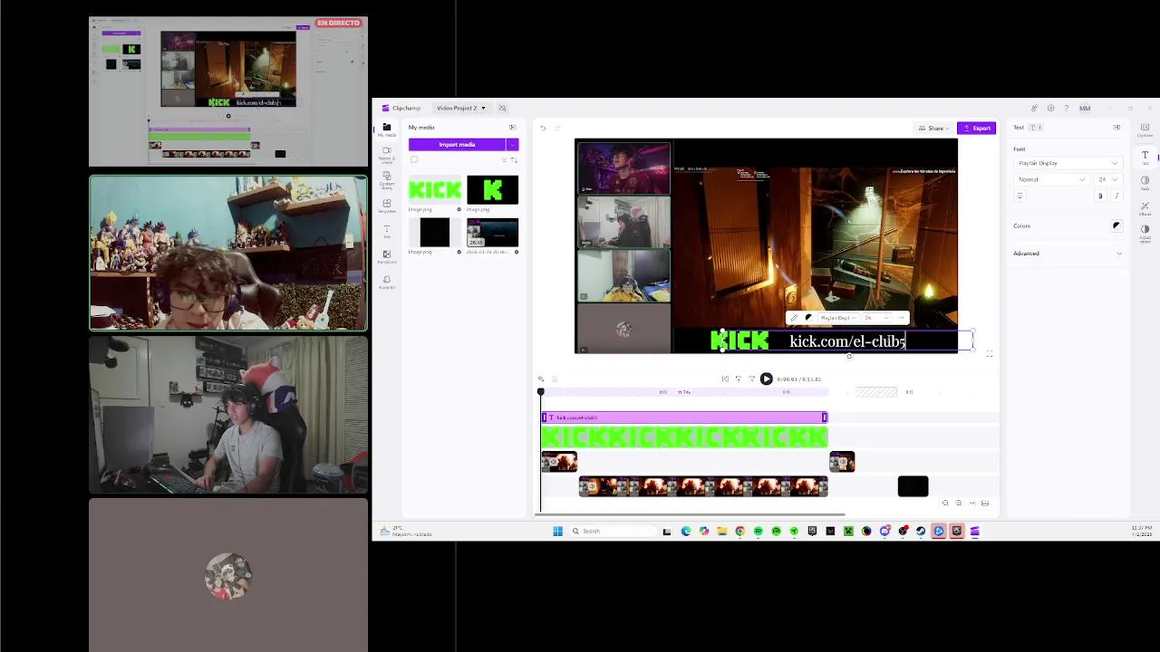Select the black image media thumbnail
Image resolution: width=1160 pixels, height=652 pixels.
435,233
